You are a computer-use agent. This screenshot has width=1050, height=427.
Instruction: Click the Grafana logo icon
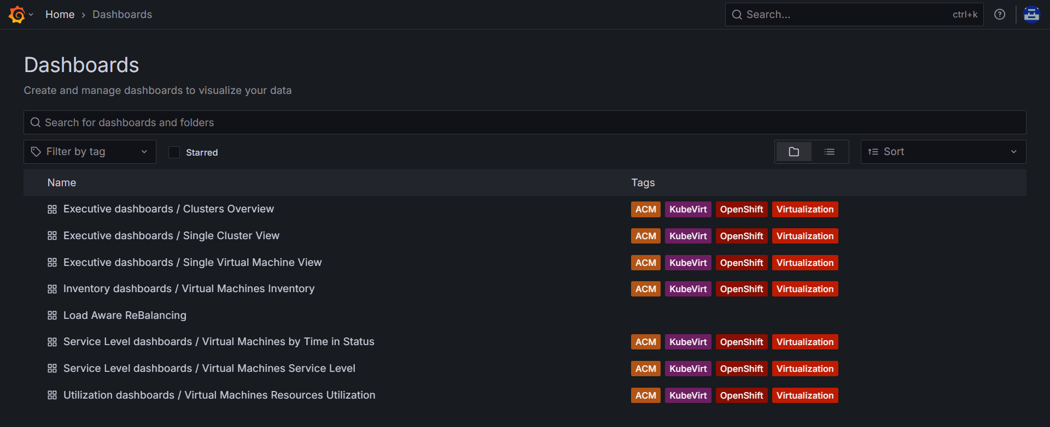[x=17, y=15]
